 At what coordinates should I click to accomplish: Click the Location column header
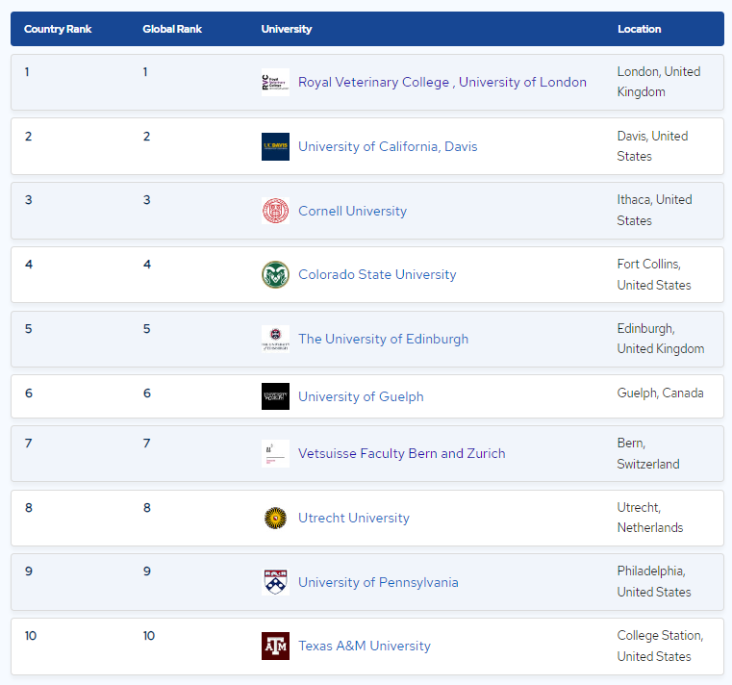(639, 29)
